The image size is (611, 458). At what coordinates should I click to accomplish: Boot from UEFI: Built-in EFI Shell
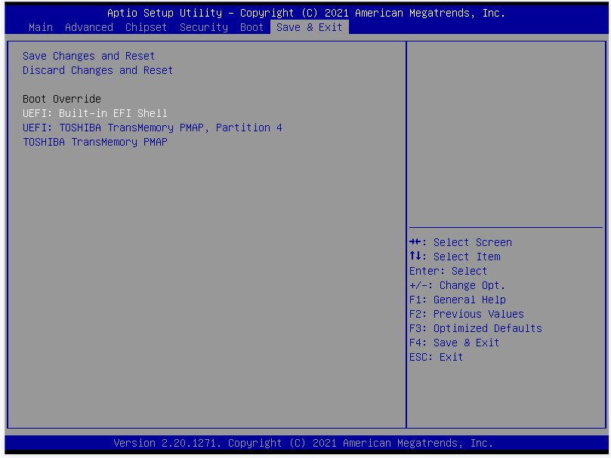coord(94,113)
